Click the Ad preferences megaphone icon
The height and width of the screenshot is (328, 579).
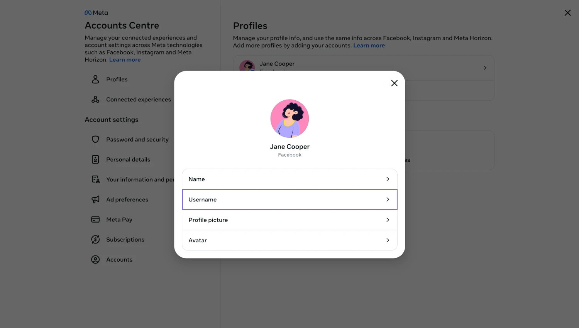(x=95, y=200)
